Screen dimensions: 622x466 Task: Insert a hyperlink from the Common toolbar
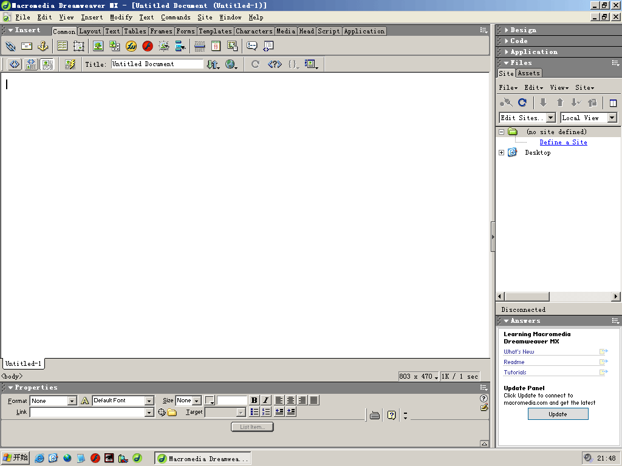[10, 46]
